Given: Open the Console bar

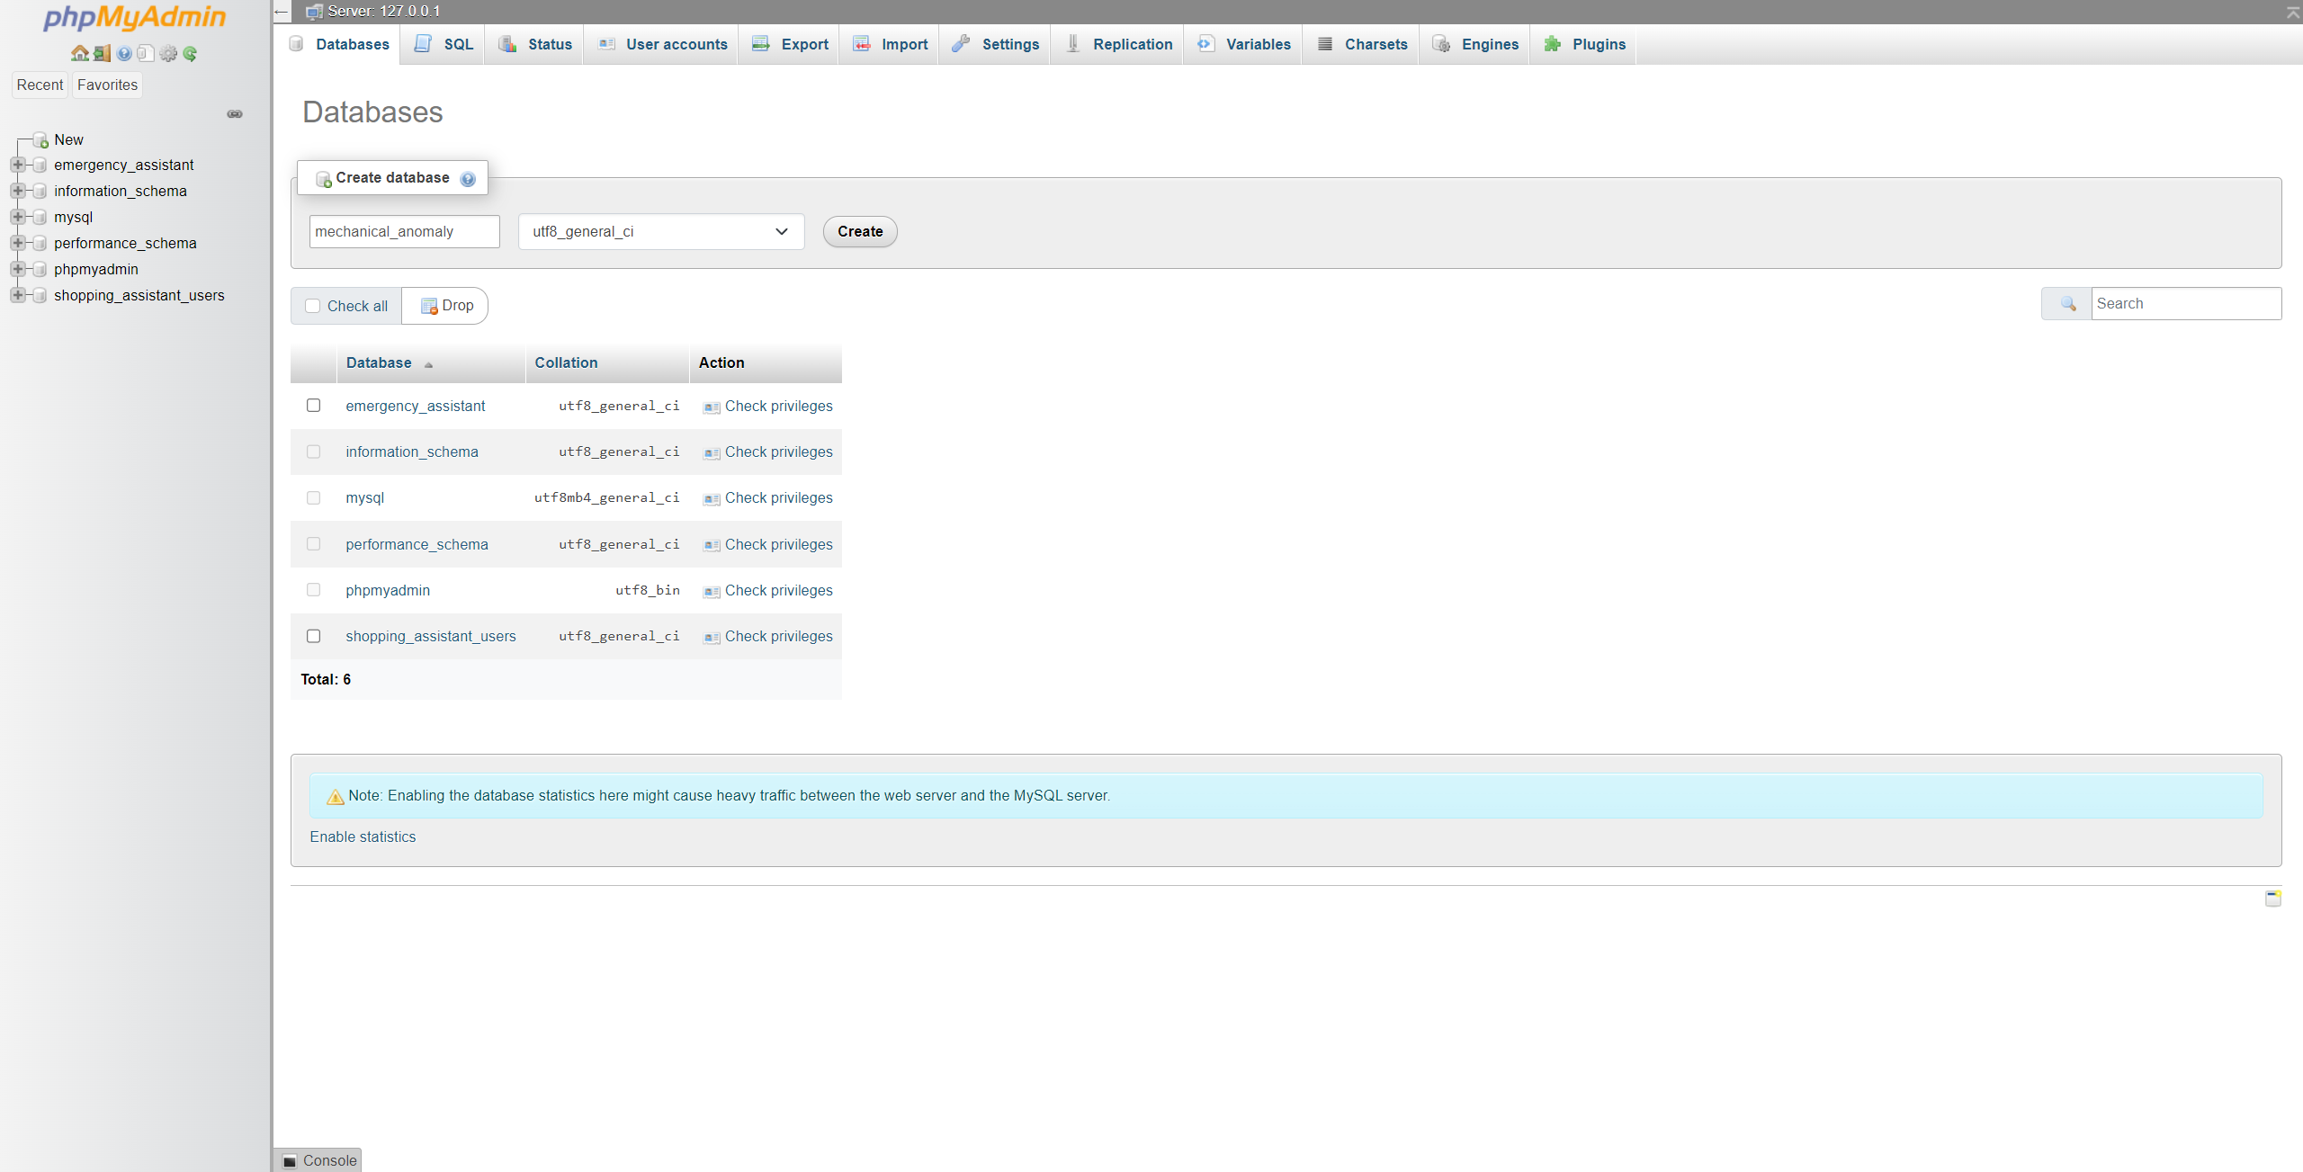Looking at the screenshot, I should 318,1160.
